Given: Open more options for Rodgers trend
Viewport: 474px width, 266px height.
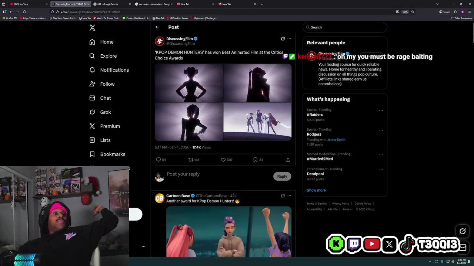Looking at the screenshot, I should 381,130.
